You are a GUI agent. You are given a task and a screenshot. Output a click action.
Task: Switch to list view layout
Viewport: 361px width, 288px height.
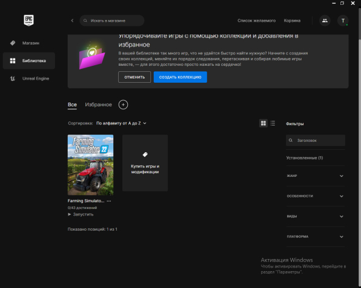pyautogui.click(x=273, y=123)
